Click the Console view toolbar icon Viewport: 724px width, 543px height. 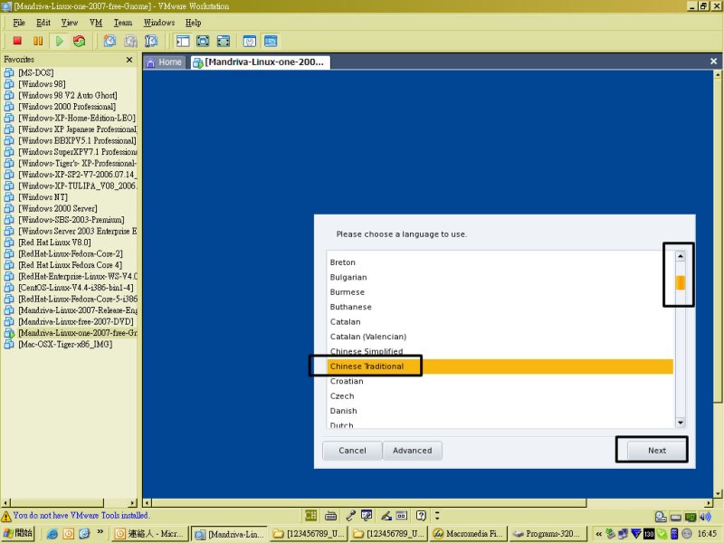pos(271,41)
